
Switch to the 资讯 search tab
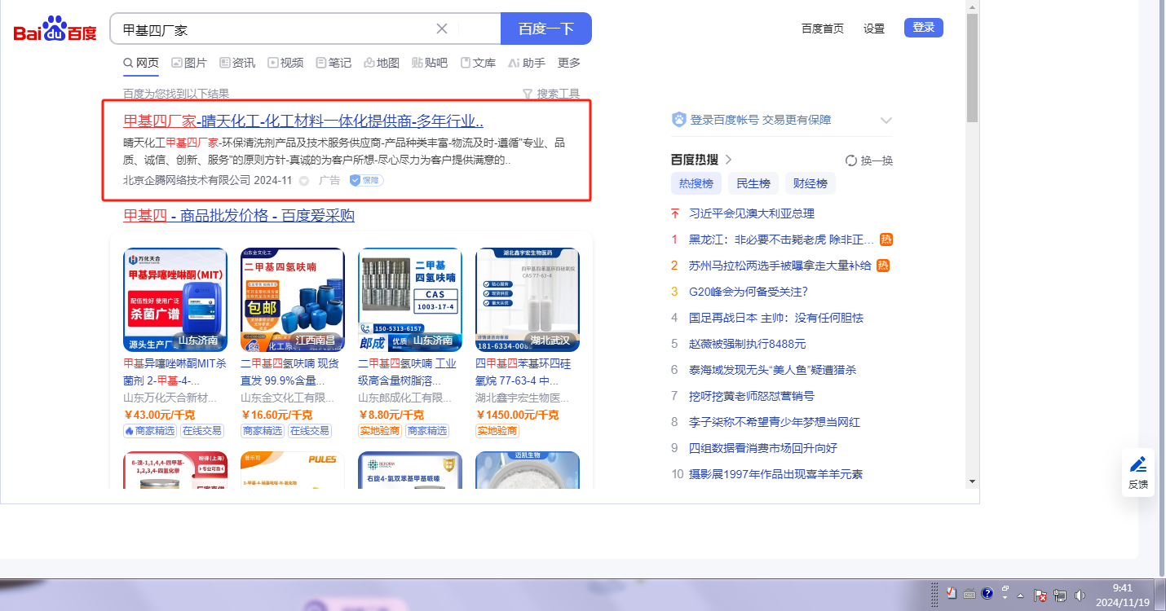237,63
